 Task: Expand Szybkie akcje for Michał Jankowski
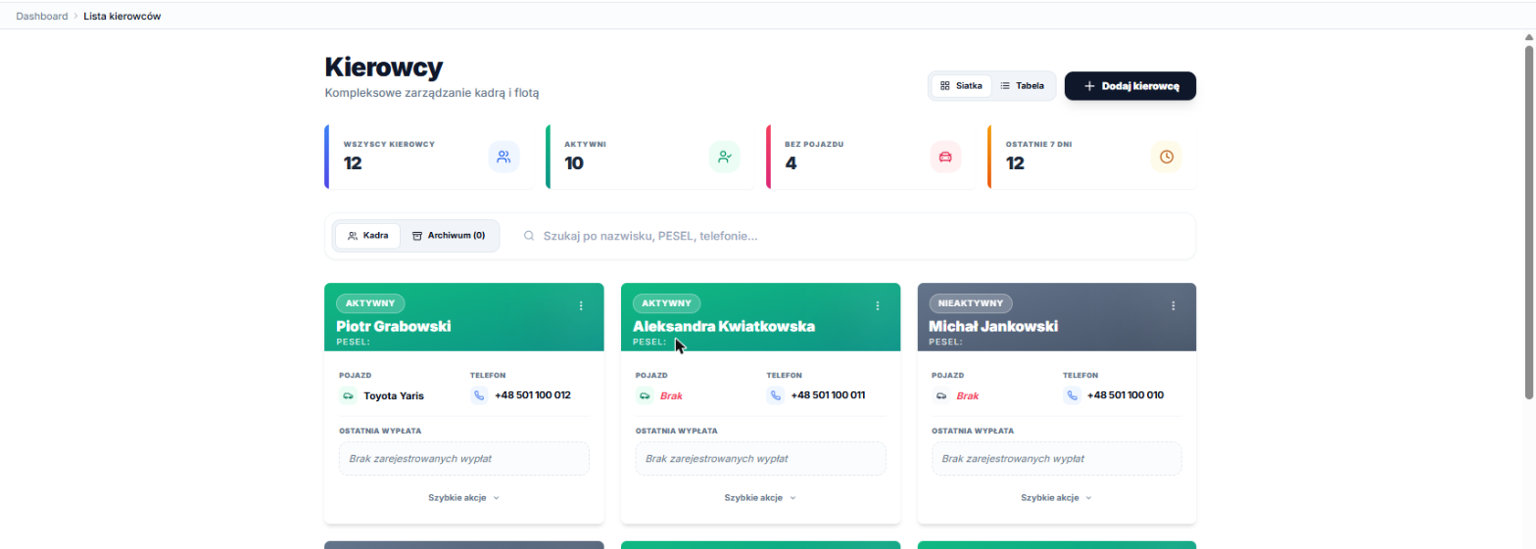(x=1056, y=497)
